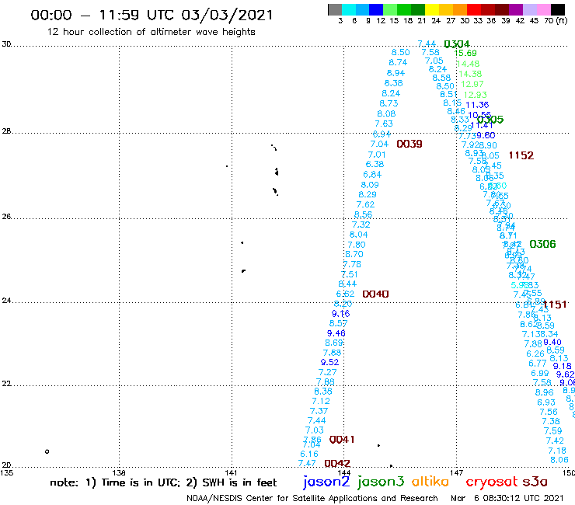Select the cryosat satellite label
The image size is (575, 505).
pos(491,482)
